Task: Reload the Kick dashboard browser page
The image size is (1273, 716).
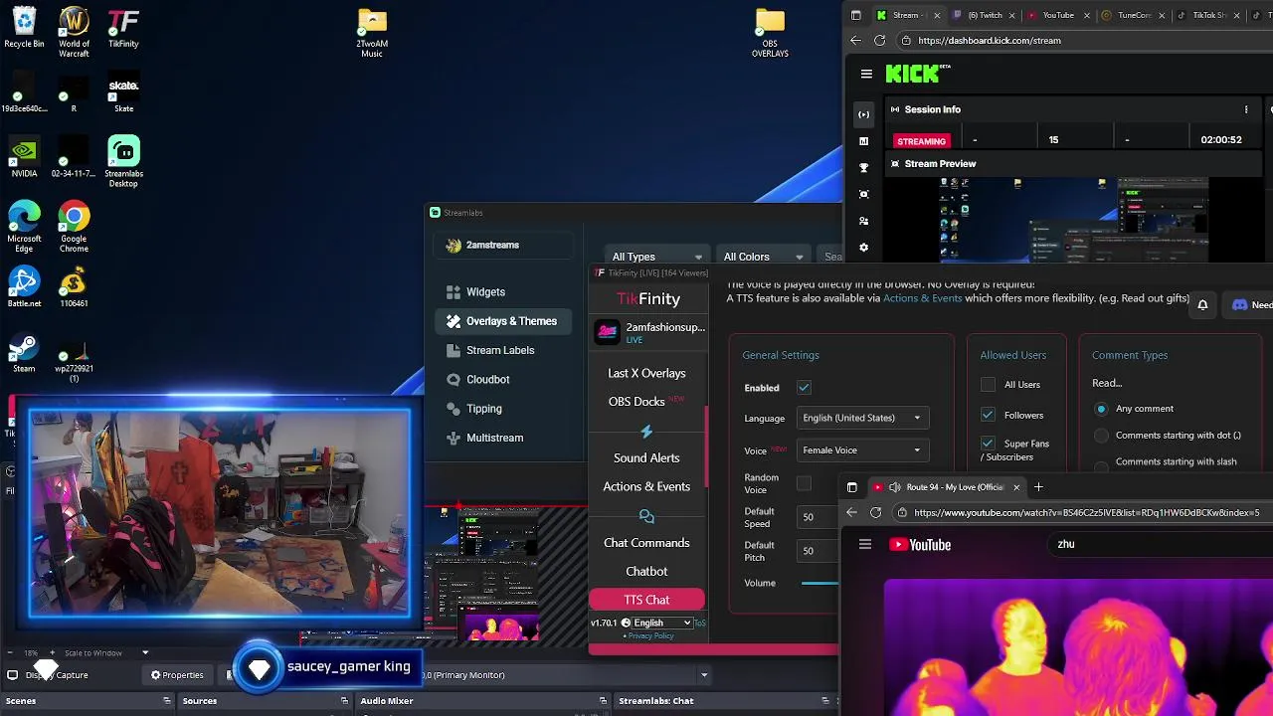Action: pyautogui.click(x=879, y=41)
